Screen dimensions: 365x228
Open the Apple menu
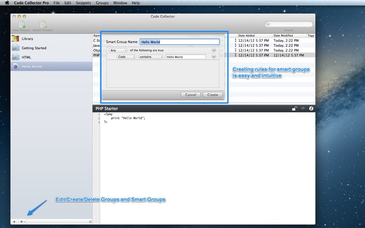tap(7, 3)
